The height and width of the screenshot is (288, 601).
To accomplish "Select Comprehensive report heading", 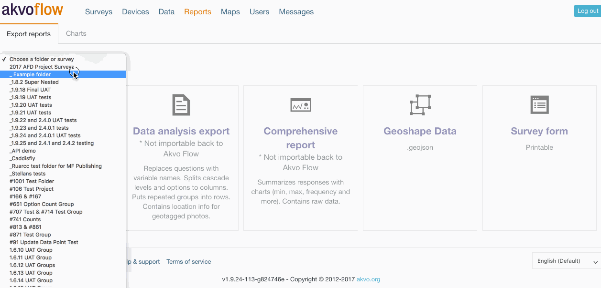I will coord(301,138).
